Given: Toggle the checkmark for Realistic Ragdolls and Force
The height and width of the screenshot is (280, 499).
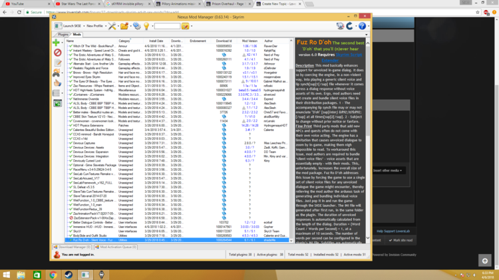Looking at the screenshot, I should tap(71, 68).
